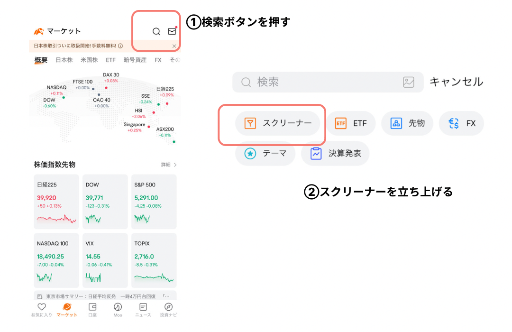Launch the スクリーナー screener button
The height and width of the screenshot is (332, 512).
coord(278,123)
